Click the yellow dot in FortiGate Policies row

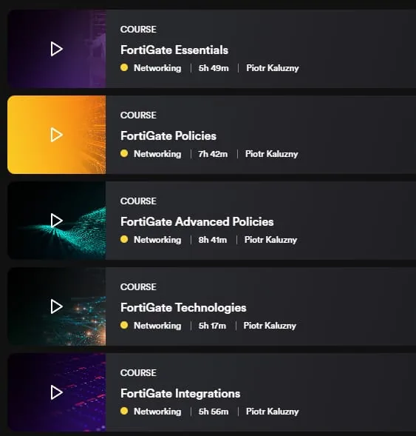coord(124,153)
